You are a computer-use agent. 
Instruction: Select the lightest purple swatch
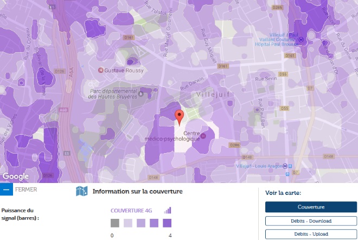pos(128,223)
